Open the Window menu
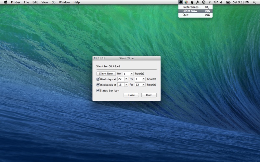Viewport: 260px width, 162px height. (64, 2)
